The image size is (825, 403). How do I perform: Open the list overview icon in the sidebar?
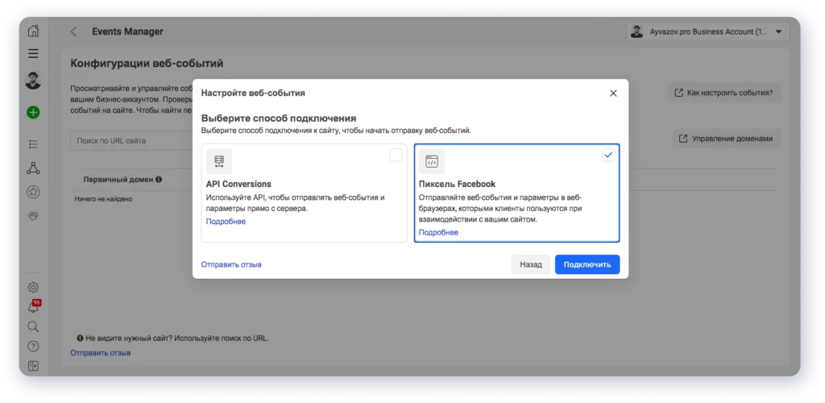(33, 143)
